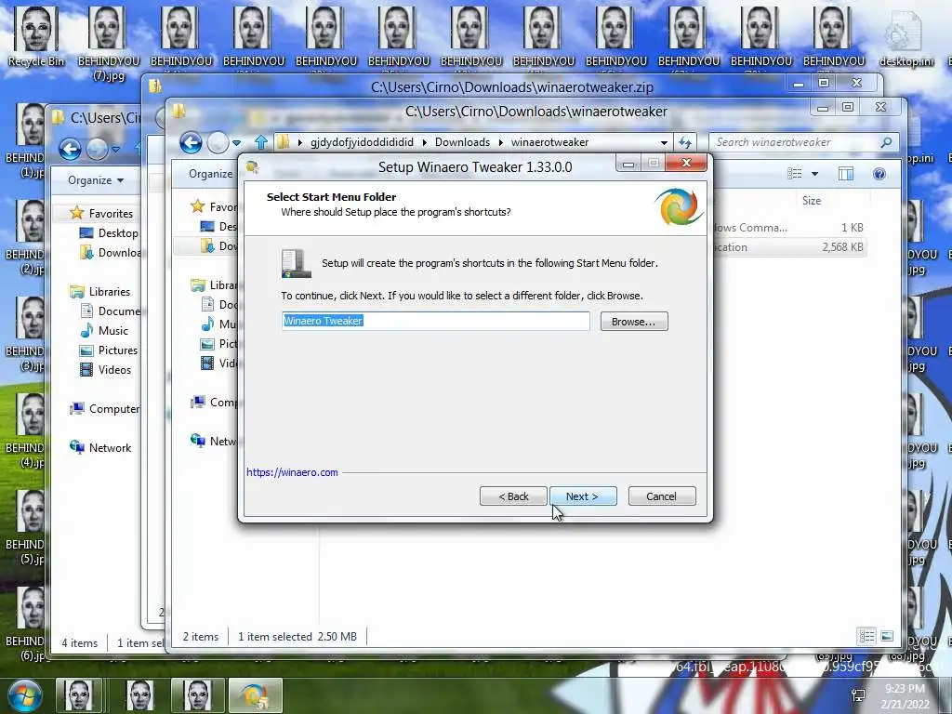Open the view options dropdown arrow

tap(814, 174)
